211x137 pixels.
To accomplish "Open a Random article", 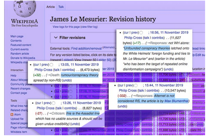I will pos(20,54).
